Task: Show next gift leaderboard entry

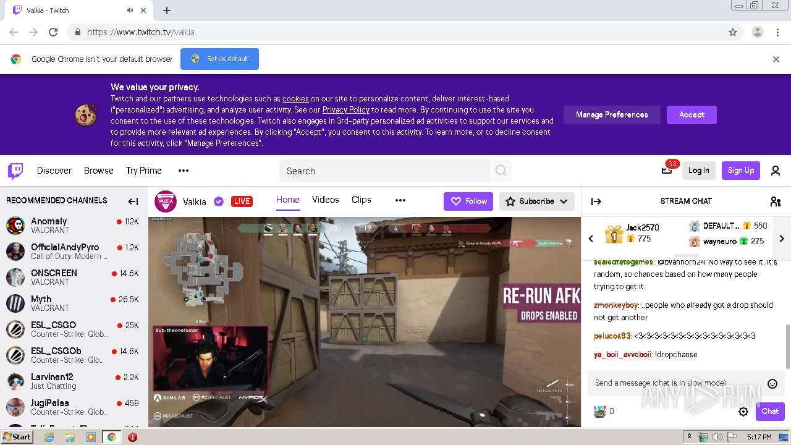Action: point(782,239)
